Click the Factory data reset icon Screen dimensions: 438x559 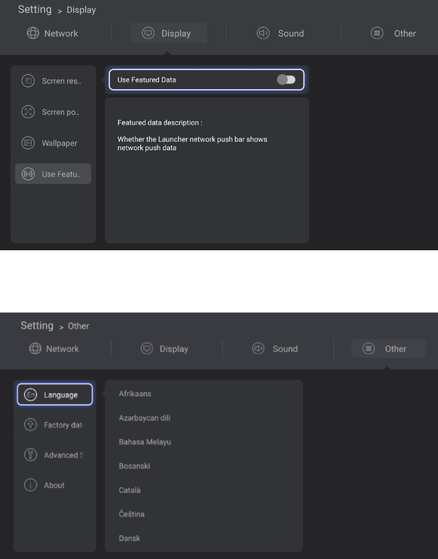point(30,425)
